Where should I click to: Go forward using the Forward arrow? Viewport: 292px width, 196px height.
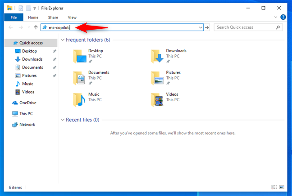(x=21, y=27)
